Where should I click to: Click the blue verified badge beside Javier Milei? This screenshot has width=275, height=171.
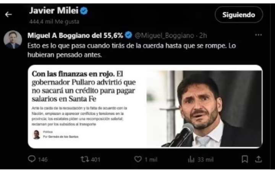pyautogui.click(x=84, y=11)
